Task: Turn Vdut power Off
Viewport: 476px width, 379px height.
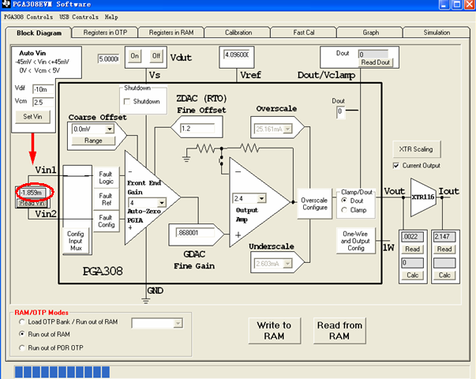Action: click(156, 56)
